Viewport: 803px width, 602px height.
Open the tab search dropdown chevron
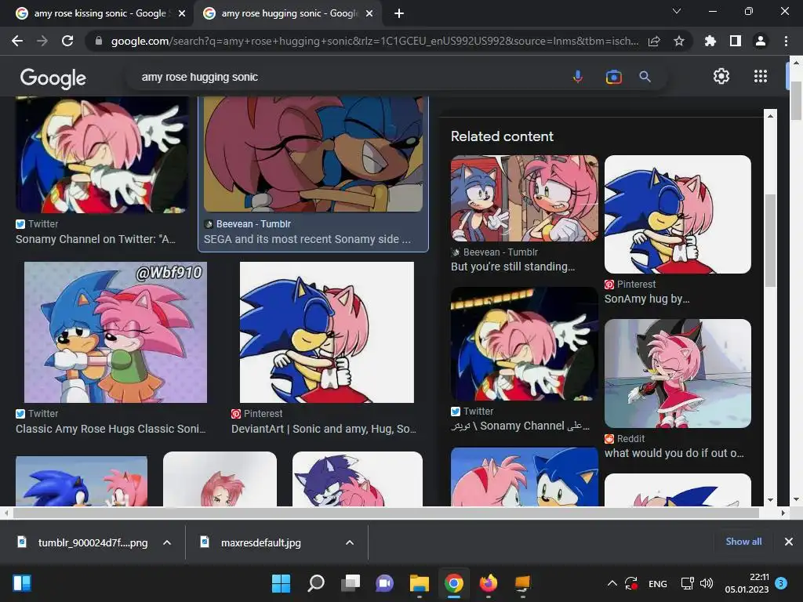coord(677,11)
